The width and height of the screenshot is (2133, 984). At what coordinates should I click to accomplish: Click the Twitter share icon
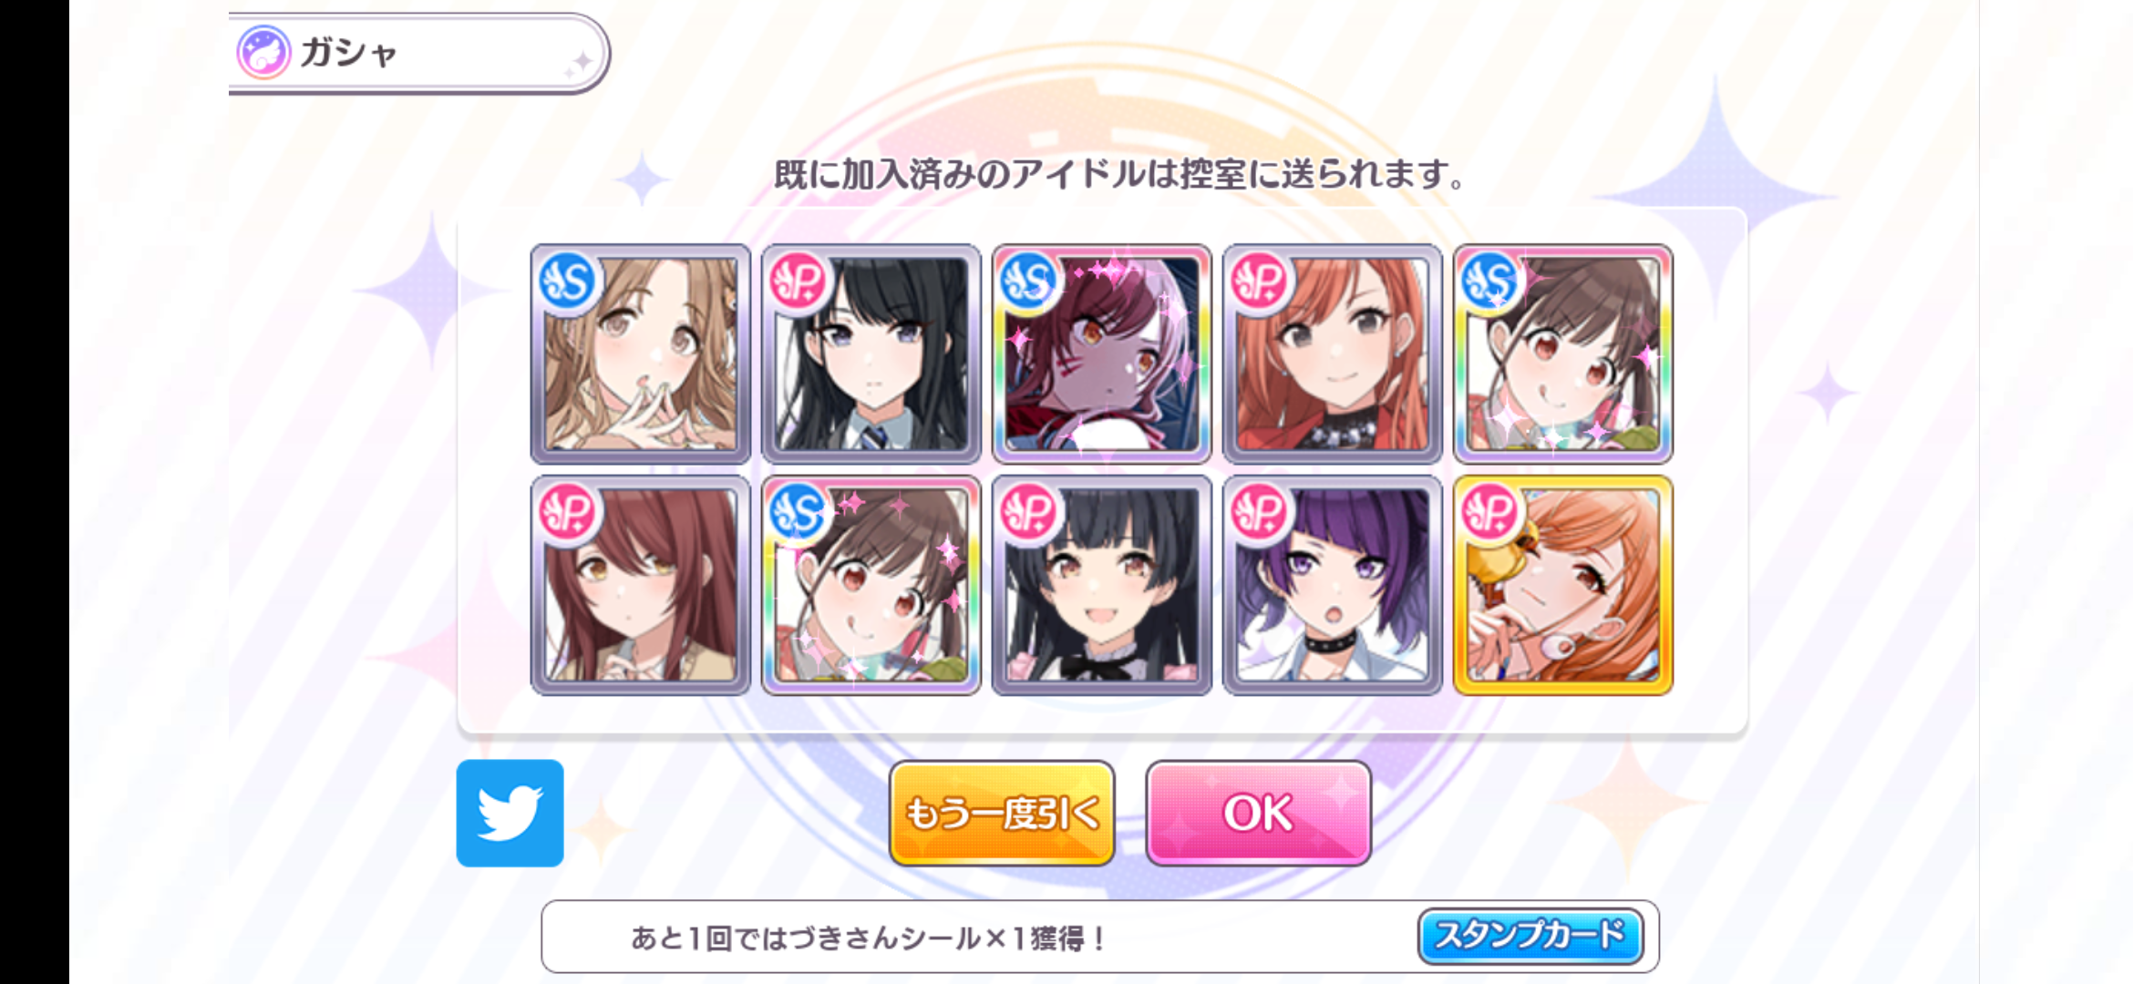coord(510,813)
